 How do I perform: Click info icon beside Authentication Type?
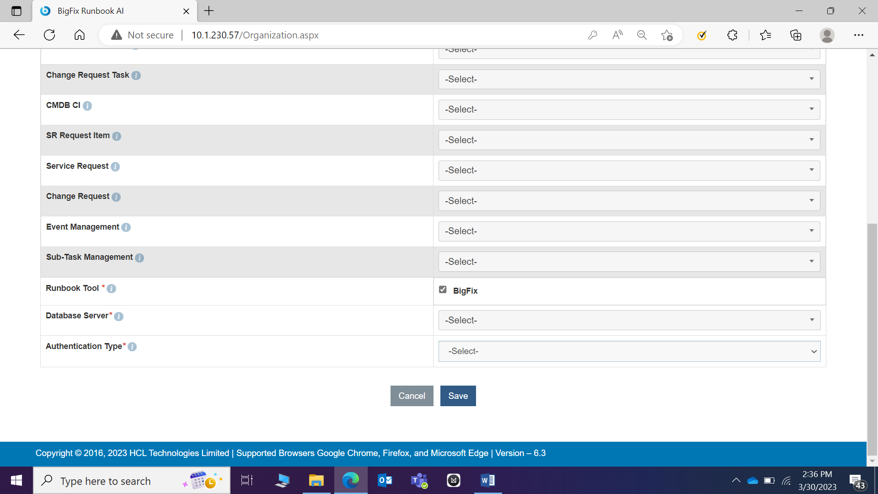(132, 347)
